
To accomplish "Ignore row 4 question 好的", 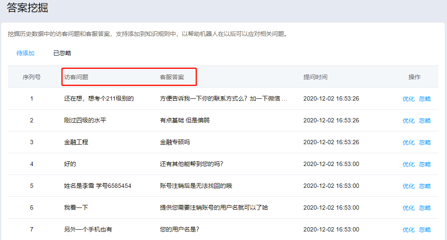I will pyautogui.click(x=425, y=164).
